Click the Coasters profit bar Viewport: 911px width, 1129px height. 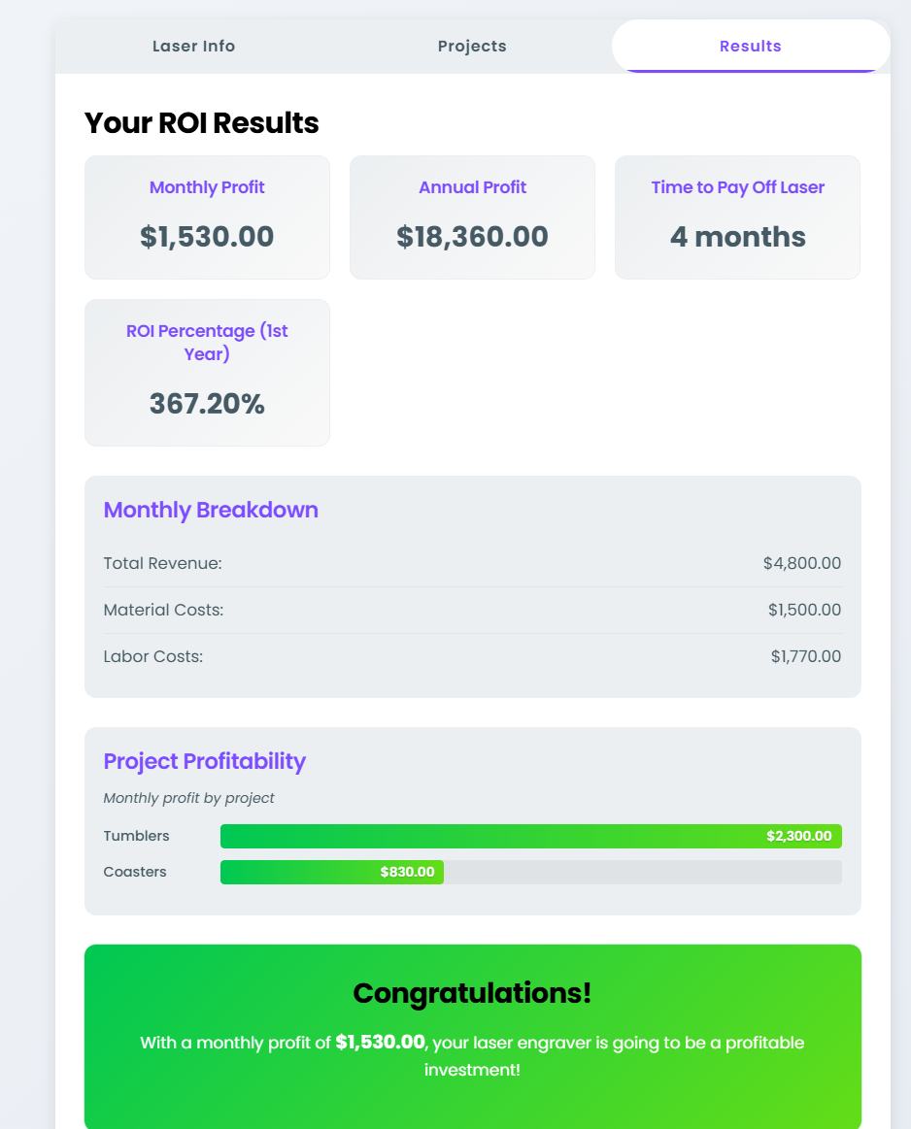point(332,872)
